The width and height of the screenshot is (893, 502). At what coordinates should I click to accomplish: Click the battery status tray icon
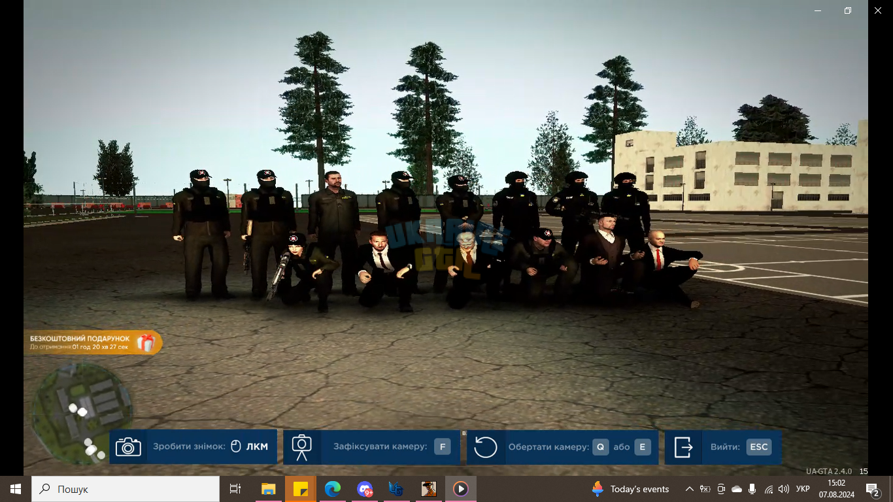point(705,489)
